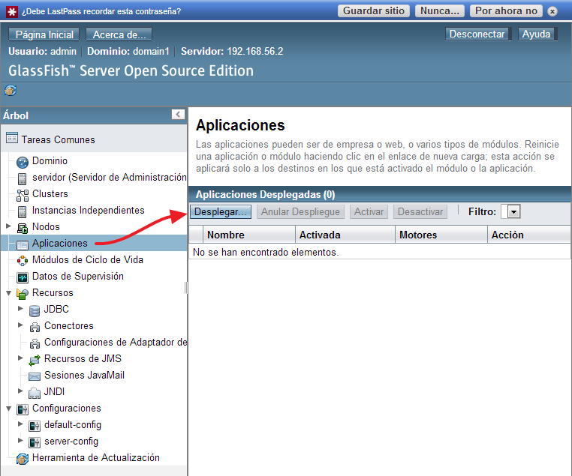
Task: Click the Desplegar... button
Action: pyautogui.click(x=221, y=212)
